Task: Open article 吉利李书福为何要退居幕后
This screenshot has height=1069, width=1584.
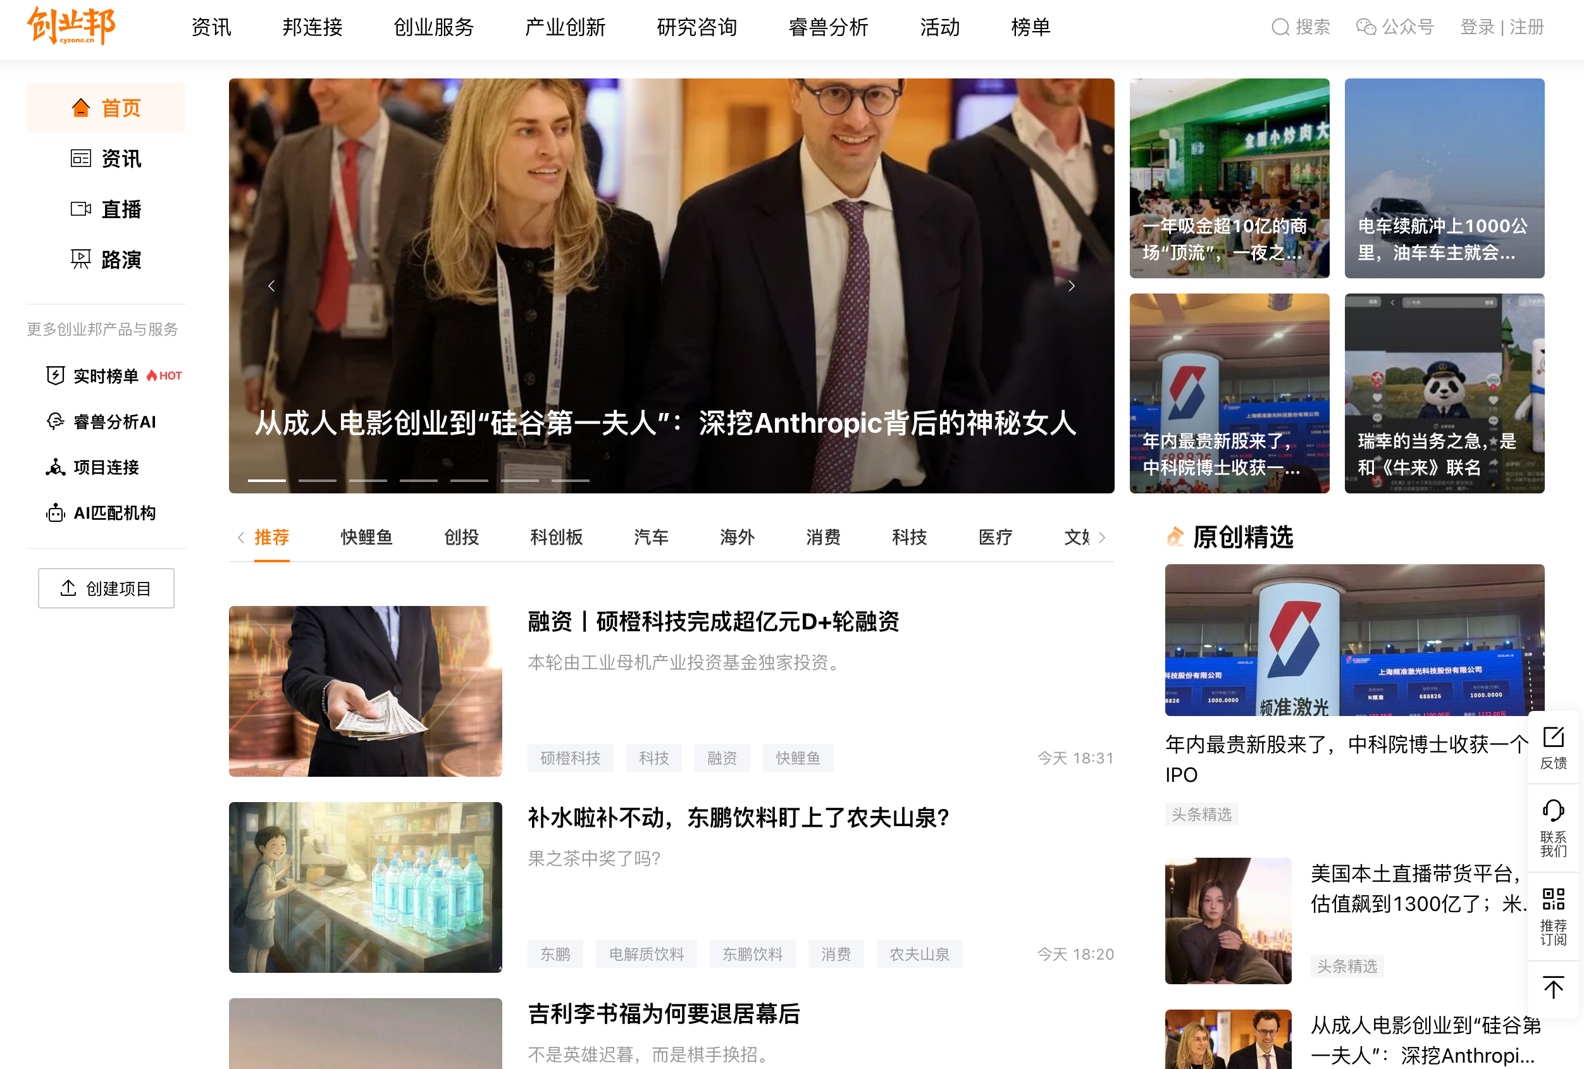Action: (664, 1013)
